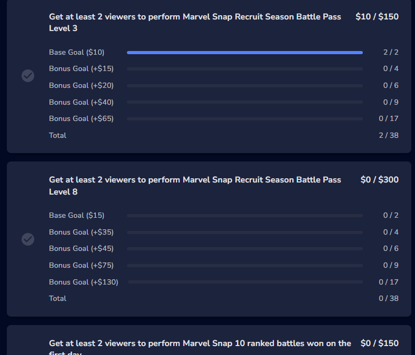
Task: Click the 2 / 38 total count
Action: (389, 135)
